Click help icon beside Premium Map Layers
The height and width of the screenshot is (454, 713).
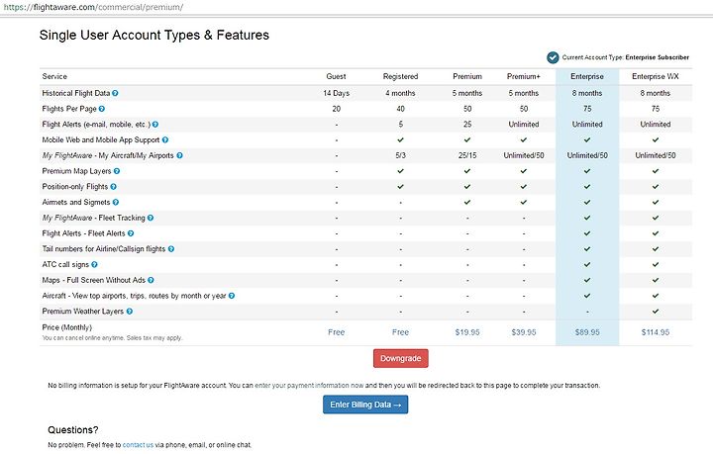pyautogui.click(x=117, y=171)
